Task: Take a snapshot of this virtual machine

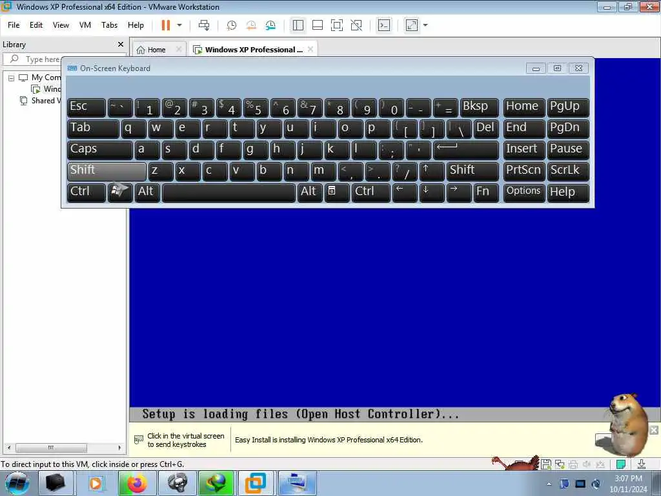Action: (232, 25)
